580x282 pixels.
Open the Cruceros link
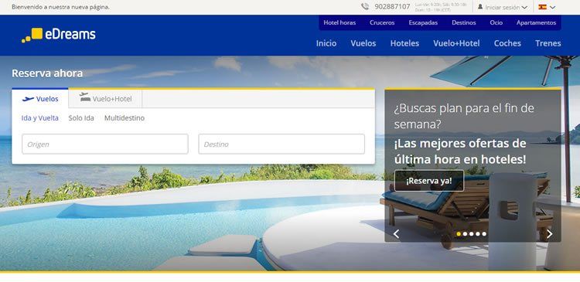point(382,22)
